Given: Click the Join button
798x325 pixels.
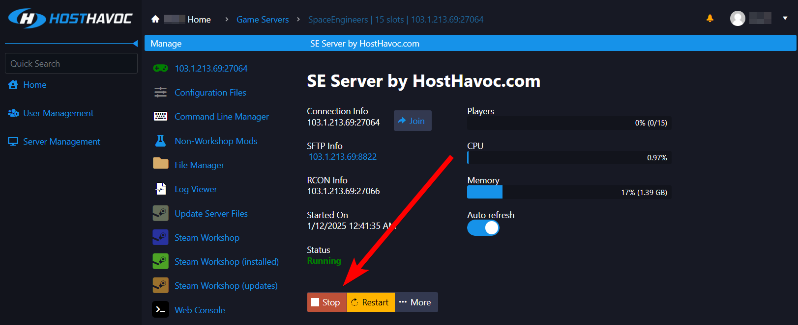Looking at the screenshot, I should click(x=413, y=121).
